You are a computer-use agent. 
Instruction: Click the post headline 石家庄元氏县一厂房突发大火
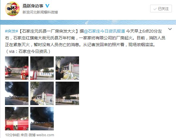pyautogui.click(x=49, y=31)
